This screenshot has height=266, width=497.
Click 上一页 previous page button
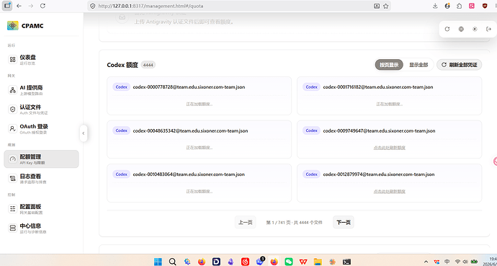tap(246, 222)
